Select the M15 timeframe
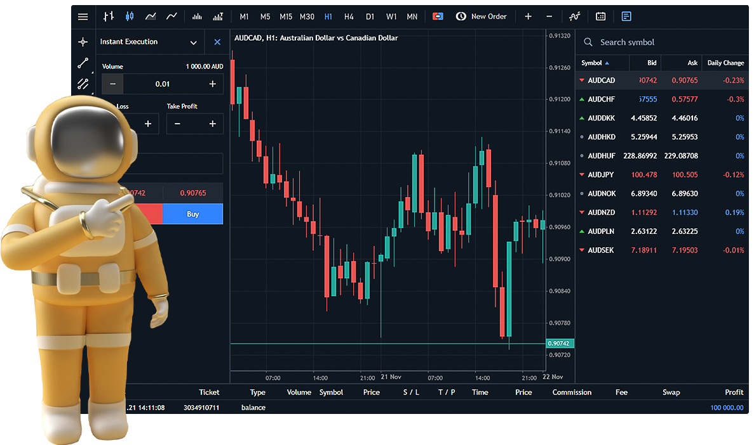 click(x=286, y=16)
